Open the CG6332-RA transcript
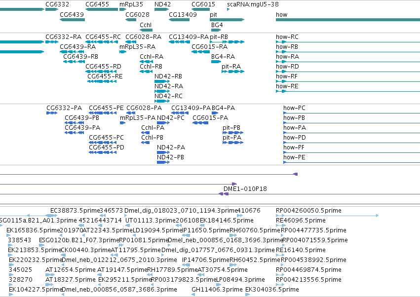Image resolution: width=420 pixels, height=297 pixels. (x=64, y=37)
